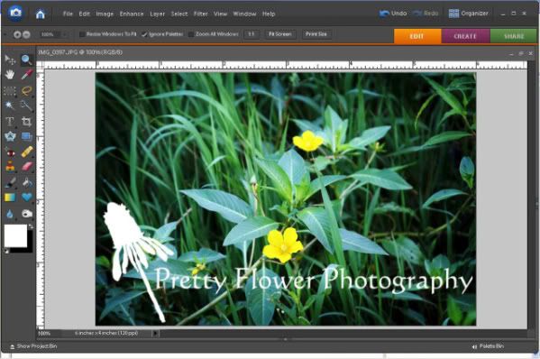The image size is (540, 359).
Task: Click the Undo button
Action: [x=393, y=14]
